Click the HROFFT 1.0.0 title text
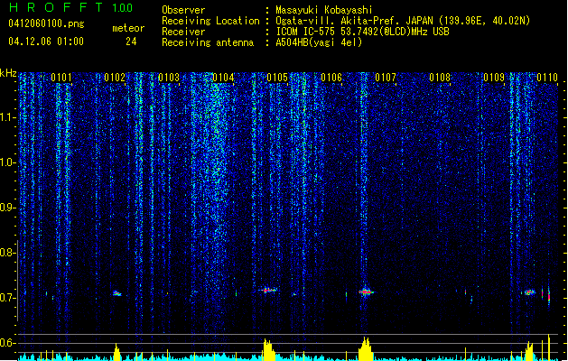This screenshot has width=568, height=361. click(70, 7)
